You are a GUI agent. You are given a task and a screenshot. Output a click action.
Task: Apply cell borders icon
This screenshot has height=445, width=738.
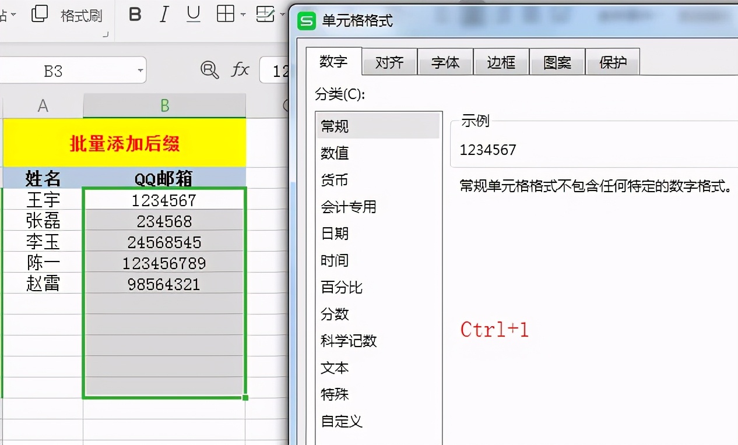pyautogui.click(x=226, y=14)
